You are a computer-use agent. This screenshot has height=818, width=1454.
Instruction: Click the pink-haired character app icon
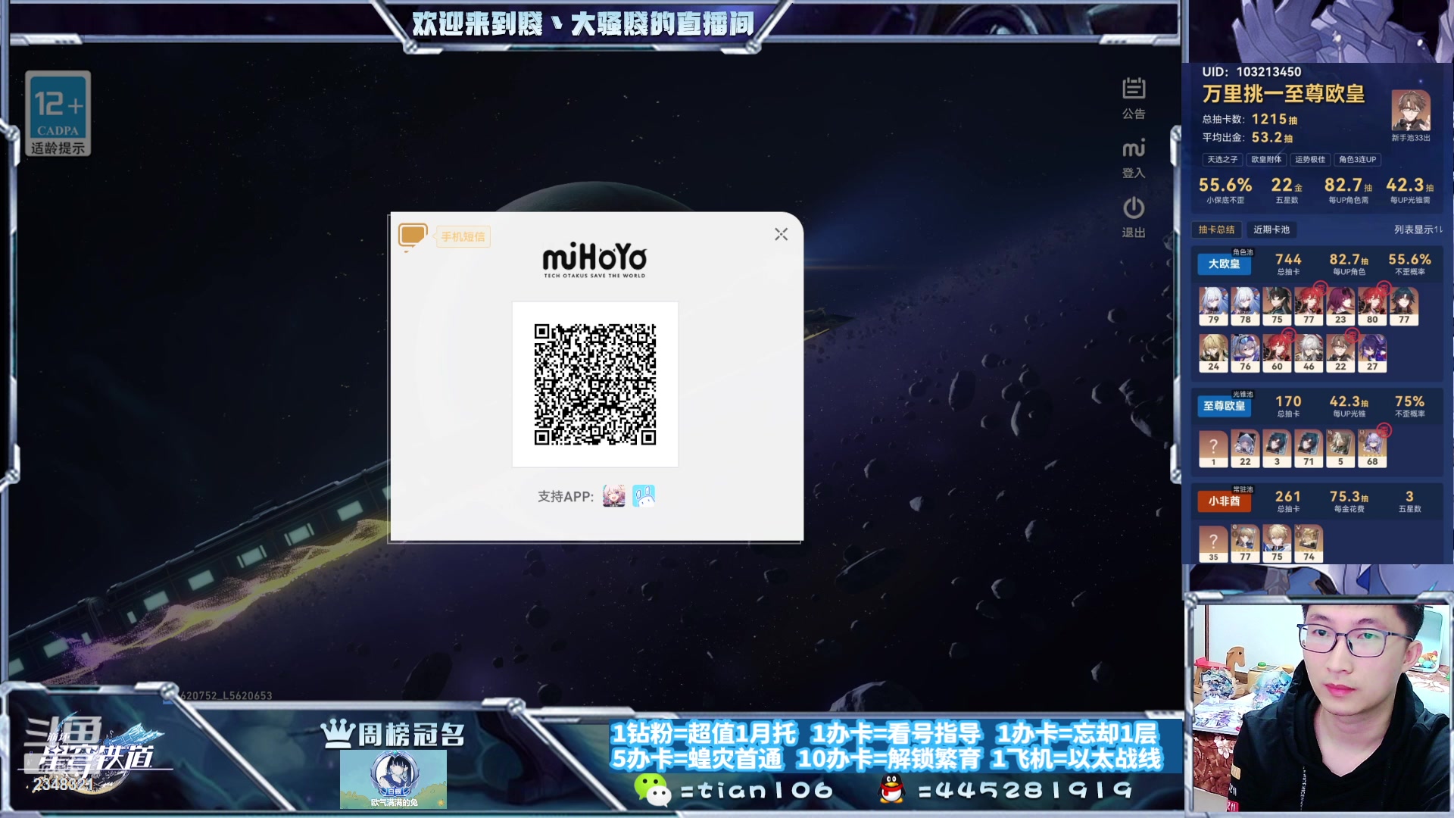613,496
